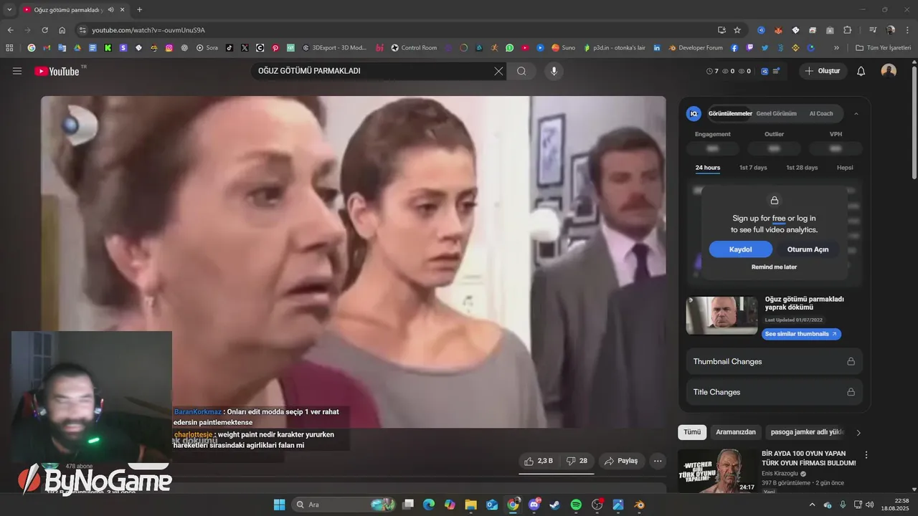Screen dimensions: 918x516
Task: Open the account avatar menu
Action: coord(889,71)
